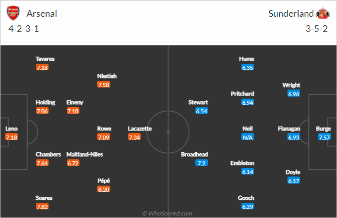Image resolution: width=337 pixels, height=218 pixels.
Task: Click Leno goalkeeper name
Action: point(12,128)
